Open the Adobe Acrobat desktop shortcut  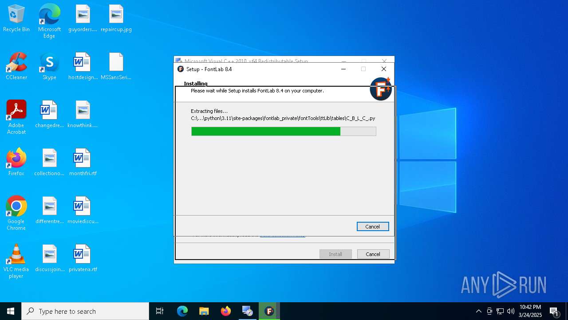pos(16,117)
